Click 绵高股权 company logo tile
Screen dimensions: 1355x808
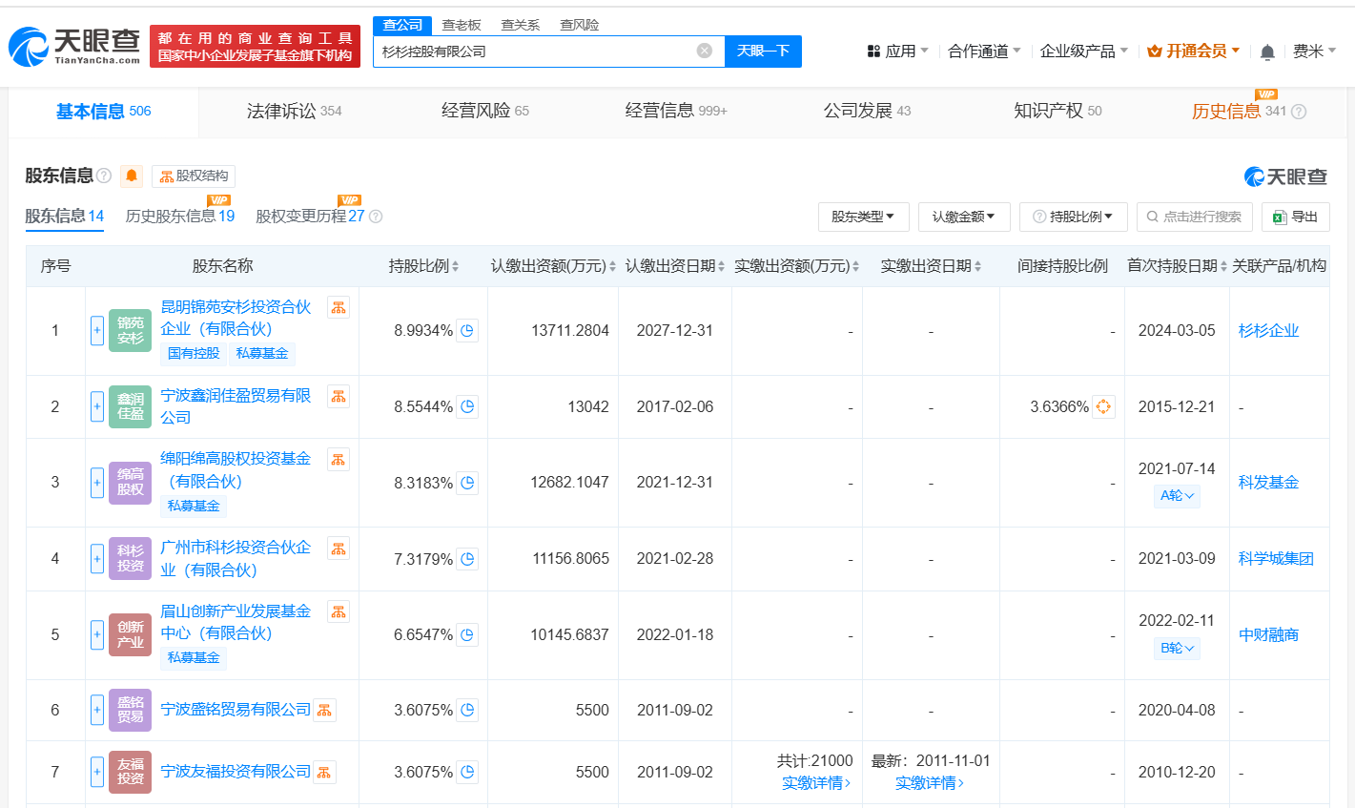(x=130, y=483)
